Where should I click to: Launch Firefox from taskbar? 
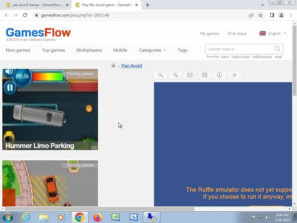pyautogui.click(x=97, y=217)
